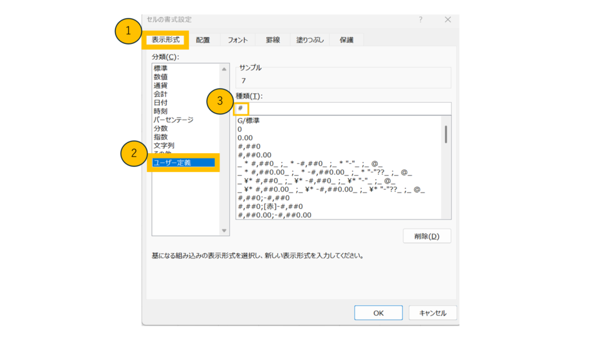Select 文字列 in the category list
This screenshot has height=338, width=601.
point(164,145)
